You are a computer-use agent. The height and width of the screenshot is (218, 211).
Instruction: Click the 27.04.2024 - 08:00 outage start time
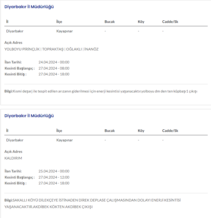point(54,68)
